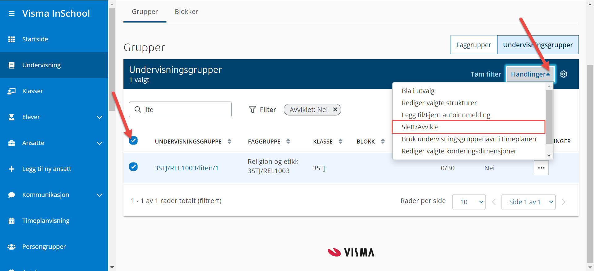
Task: Expand the Ansatte submenu chevron
Action: (99, 143)
